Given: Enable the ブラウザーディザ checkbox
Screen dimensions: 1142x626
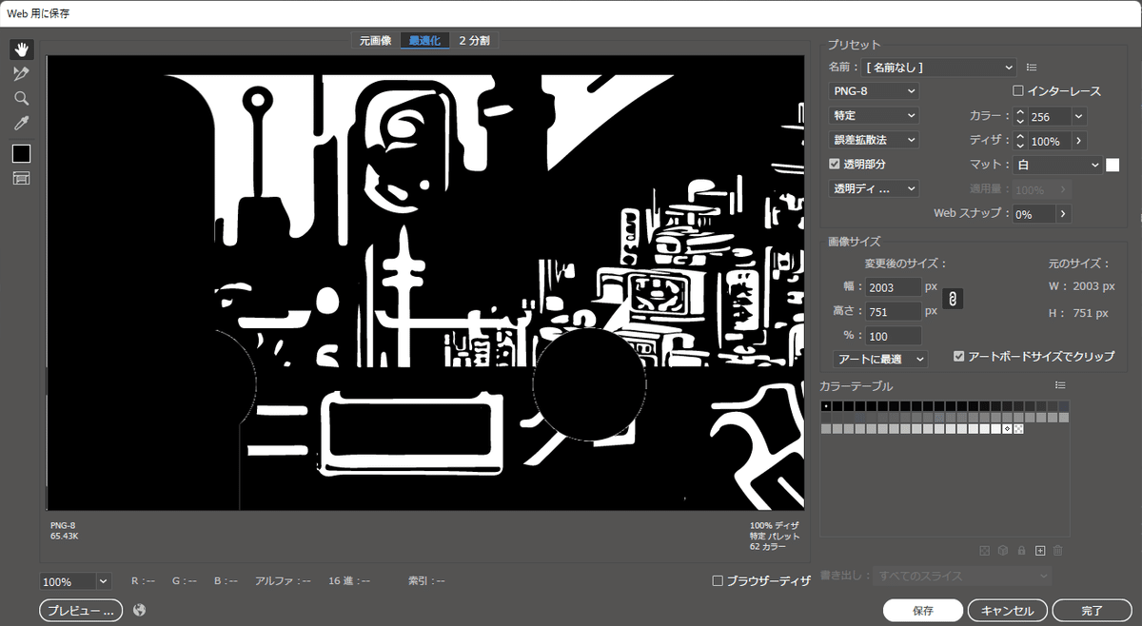Looking at the screenshot, I should [719, 580].
